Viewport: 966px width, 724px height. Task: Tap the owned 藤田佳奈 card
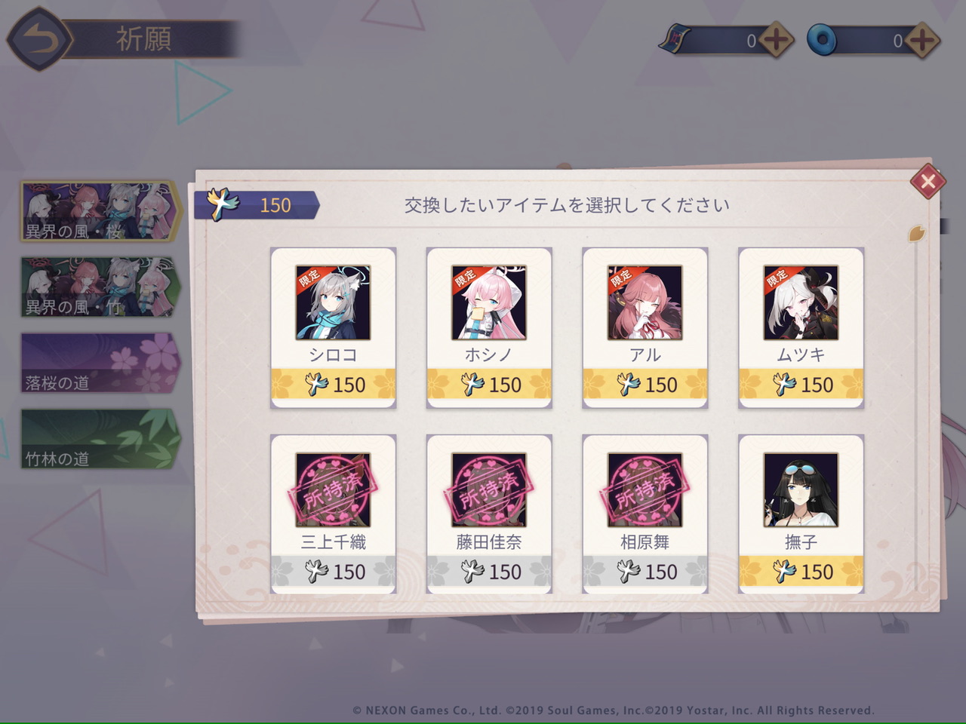coord(489,514)
